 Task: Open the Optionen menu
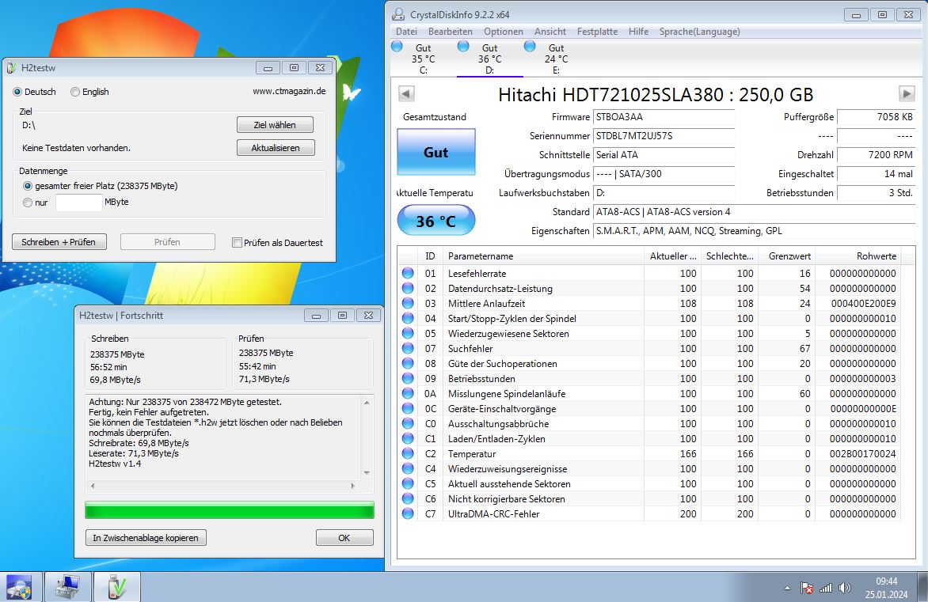[504, 32]
